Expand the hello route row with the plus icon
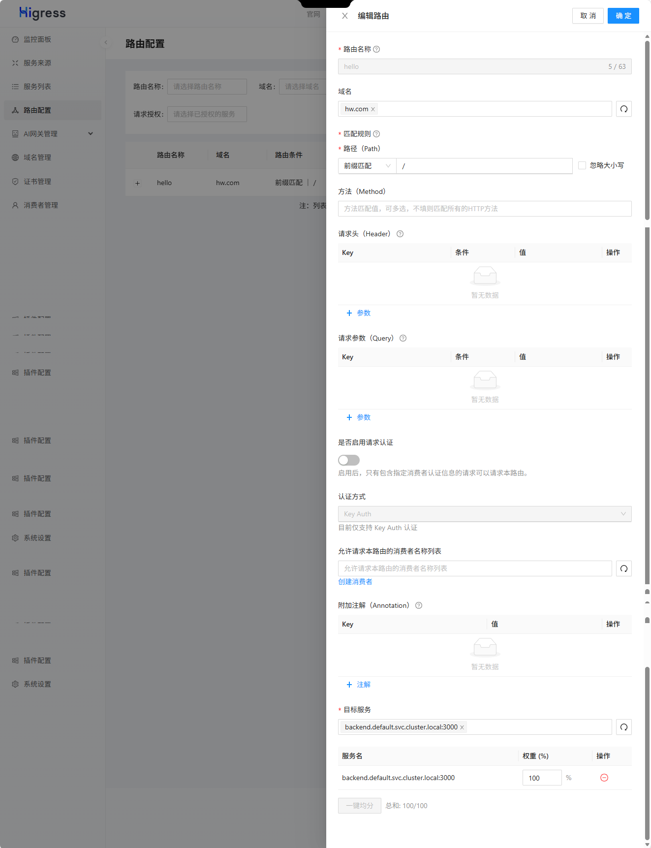 138,183
